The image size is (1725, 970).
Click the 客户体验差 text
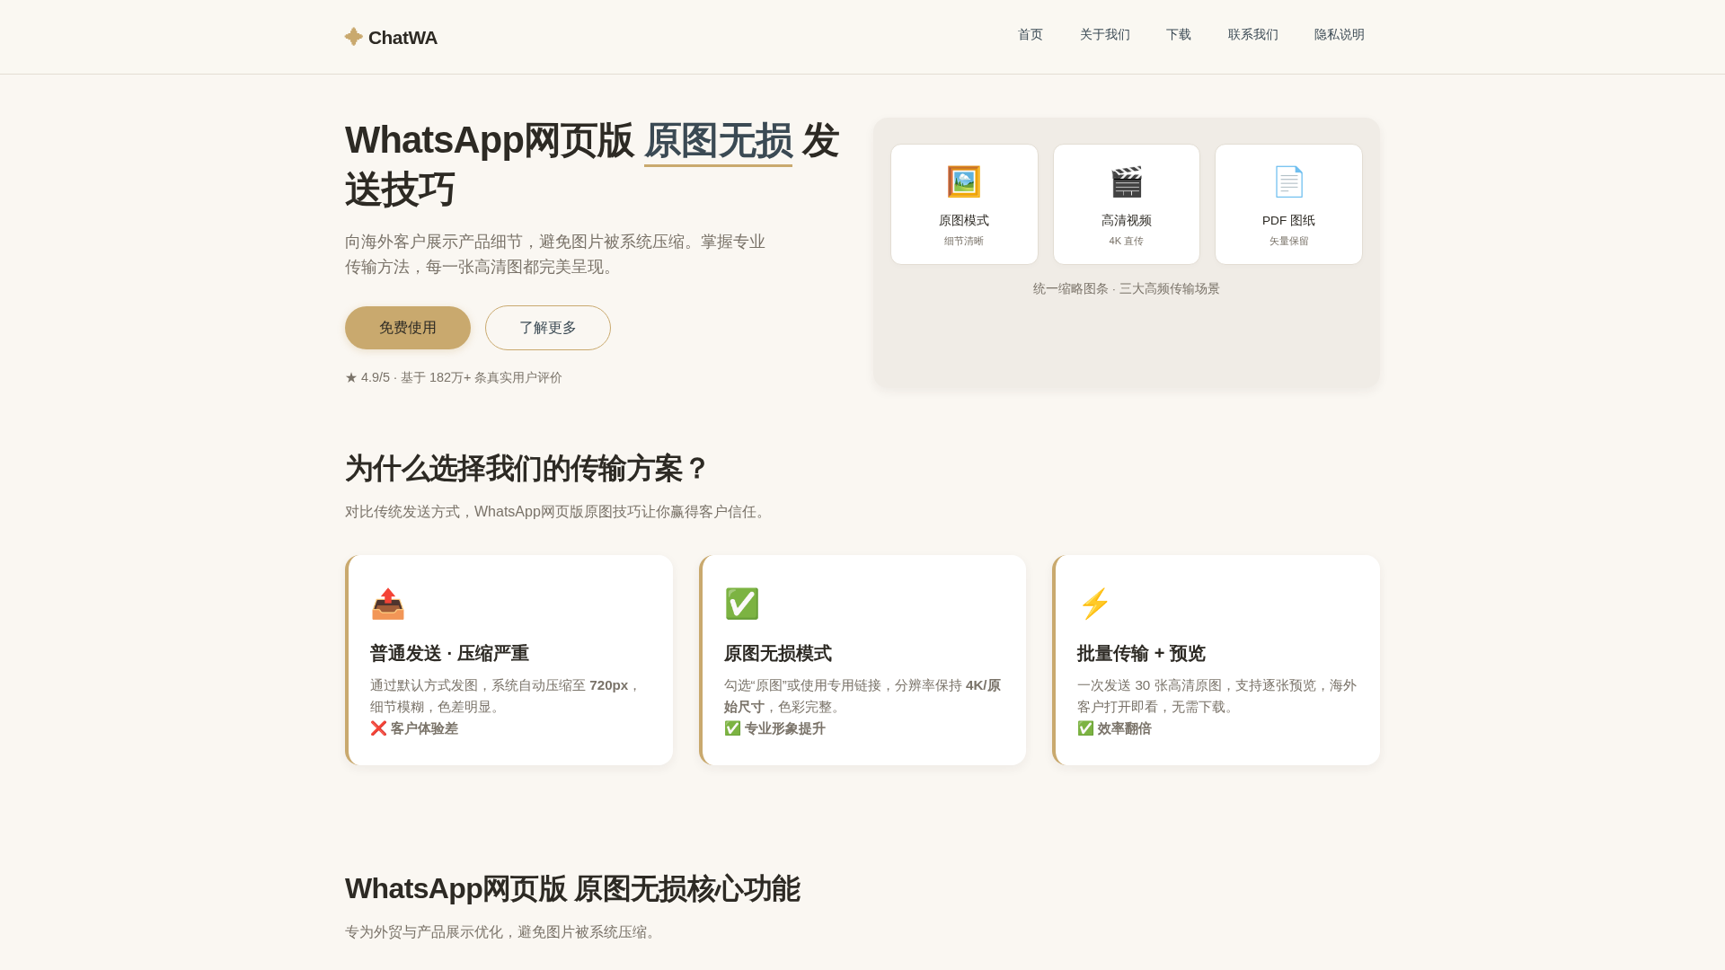[424, 728]
